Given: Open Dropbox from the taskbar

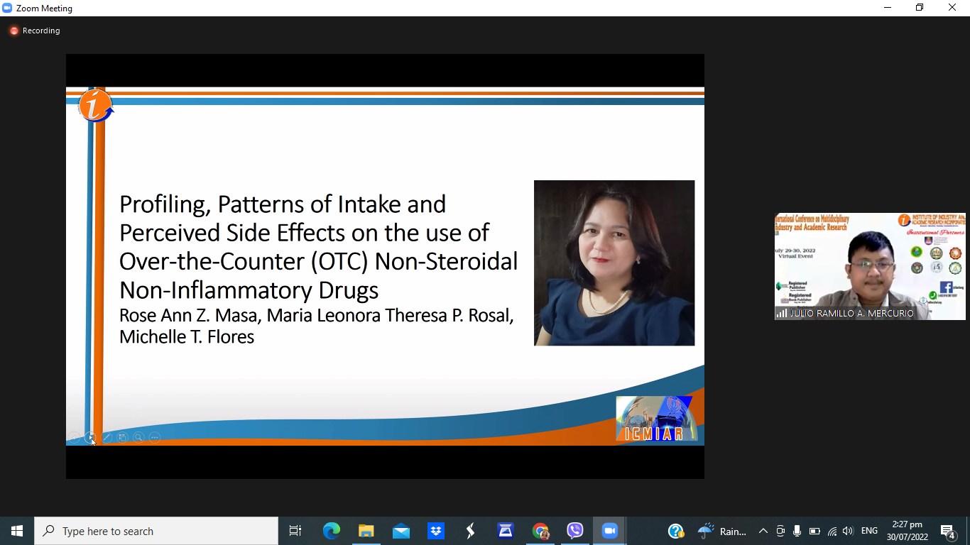Looking at the screenshot, I should [435, 531].
